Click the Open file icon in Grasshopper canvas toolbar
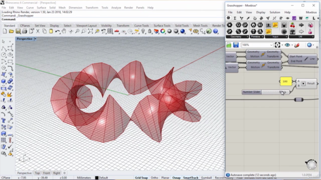The width and height of the screenshot is (321, 180). point(229,45)
